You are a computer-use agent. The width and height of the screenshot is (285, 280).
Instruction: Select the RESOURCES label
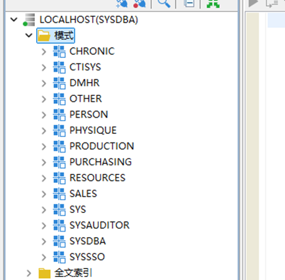click(97, 178)
